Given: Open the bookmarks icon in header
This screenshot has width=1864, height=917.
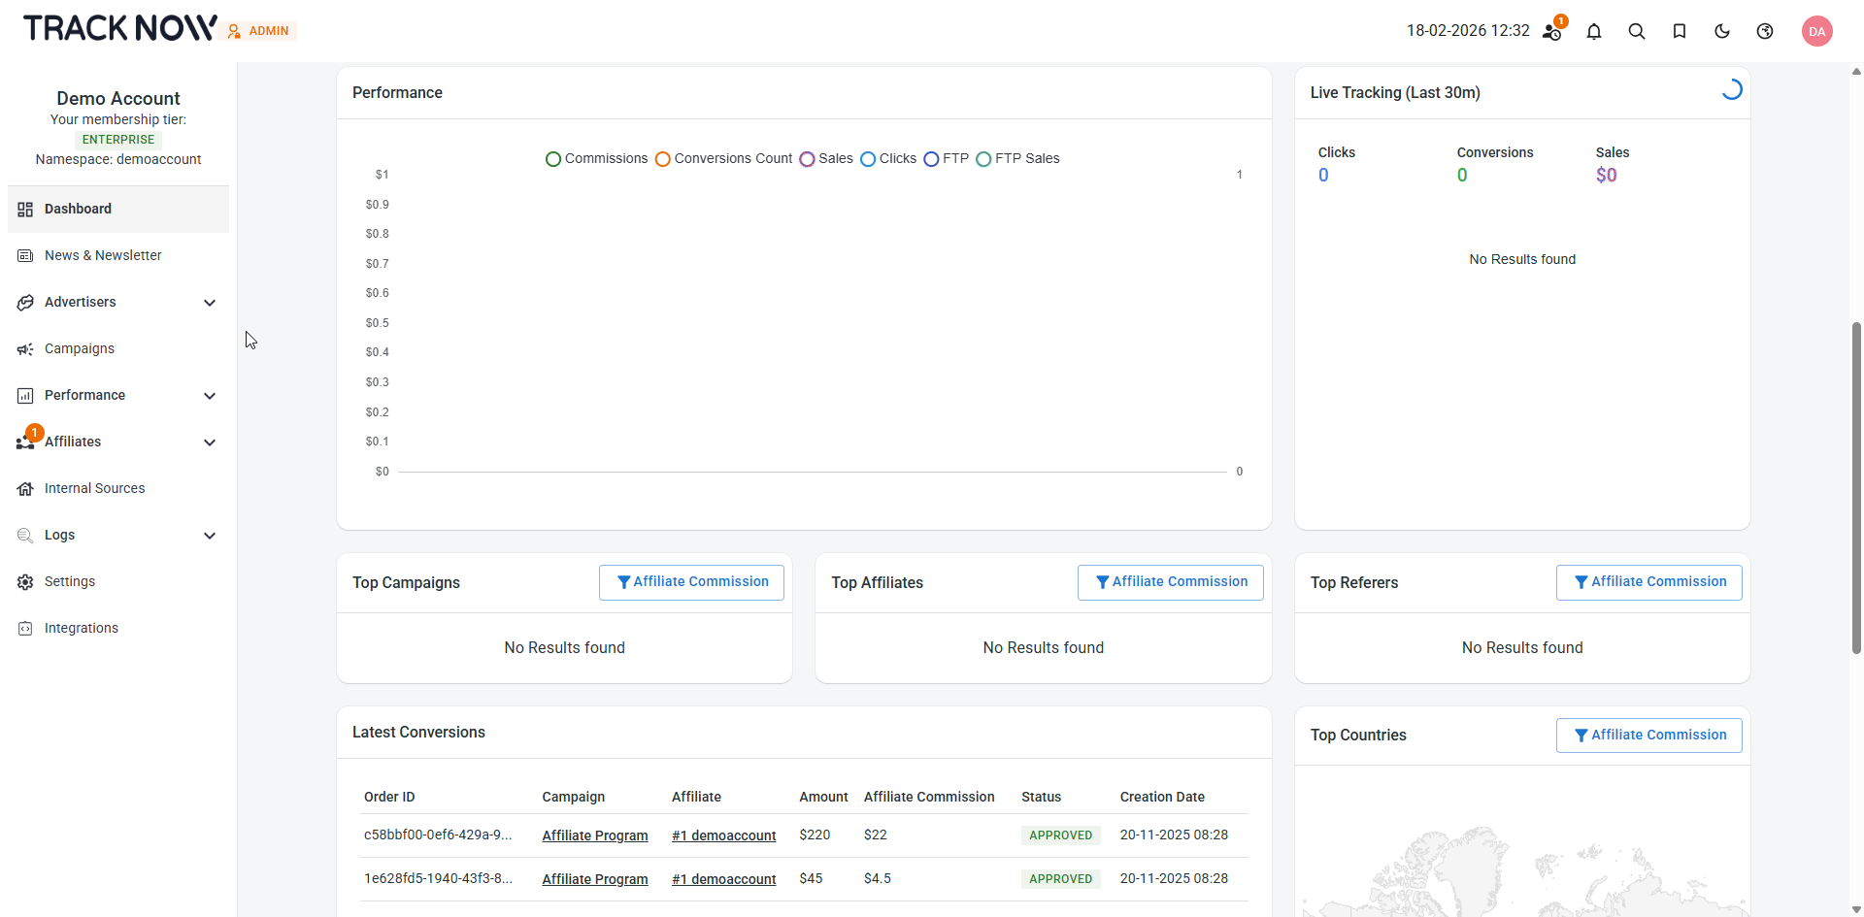Looking at the screenshot, I should pos(1680,31).
